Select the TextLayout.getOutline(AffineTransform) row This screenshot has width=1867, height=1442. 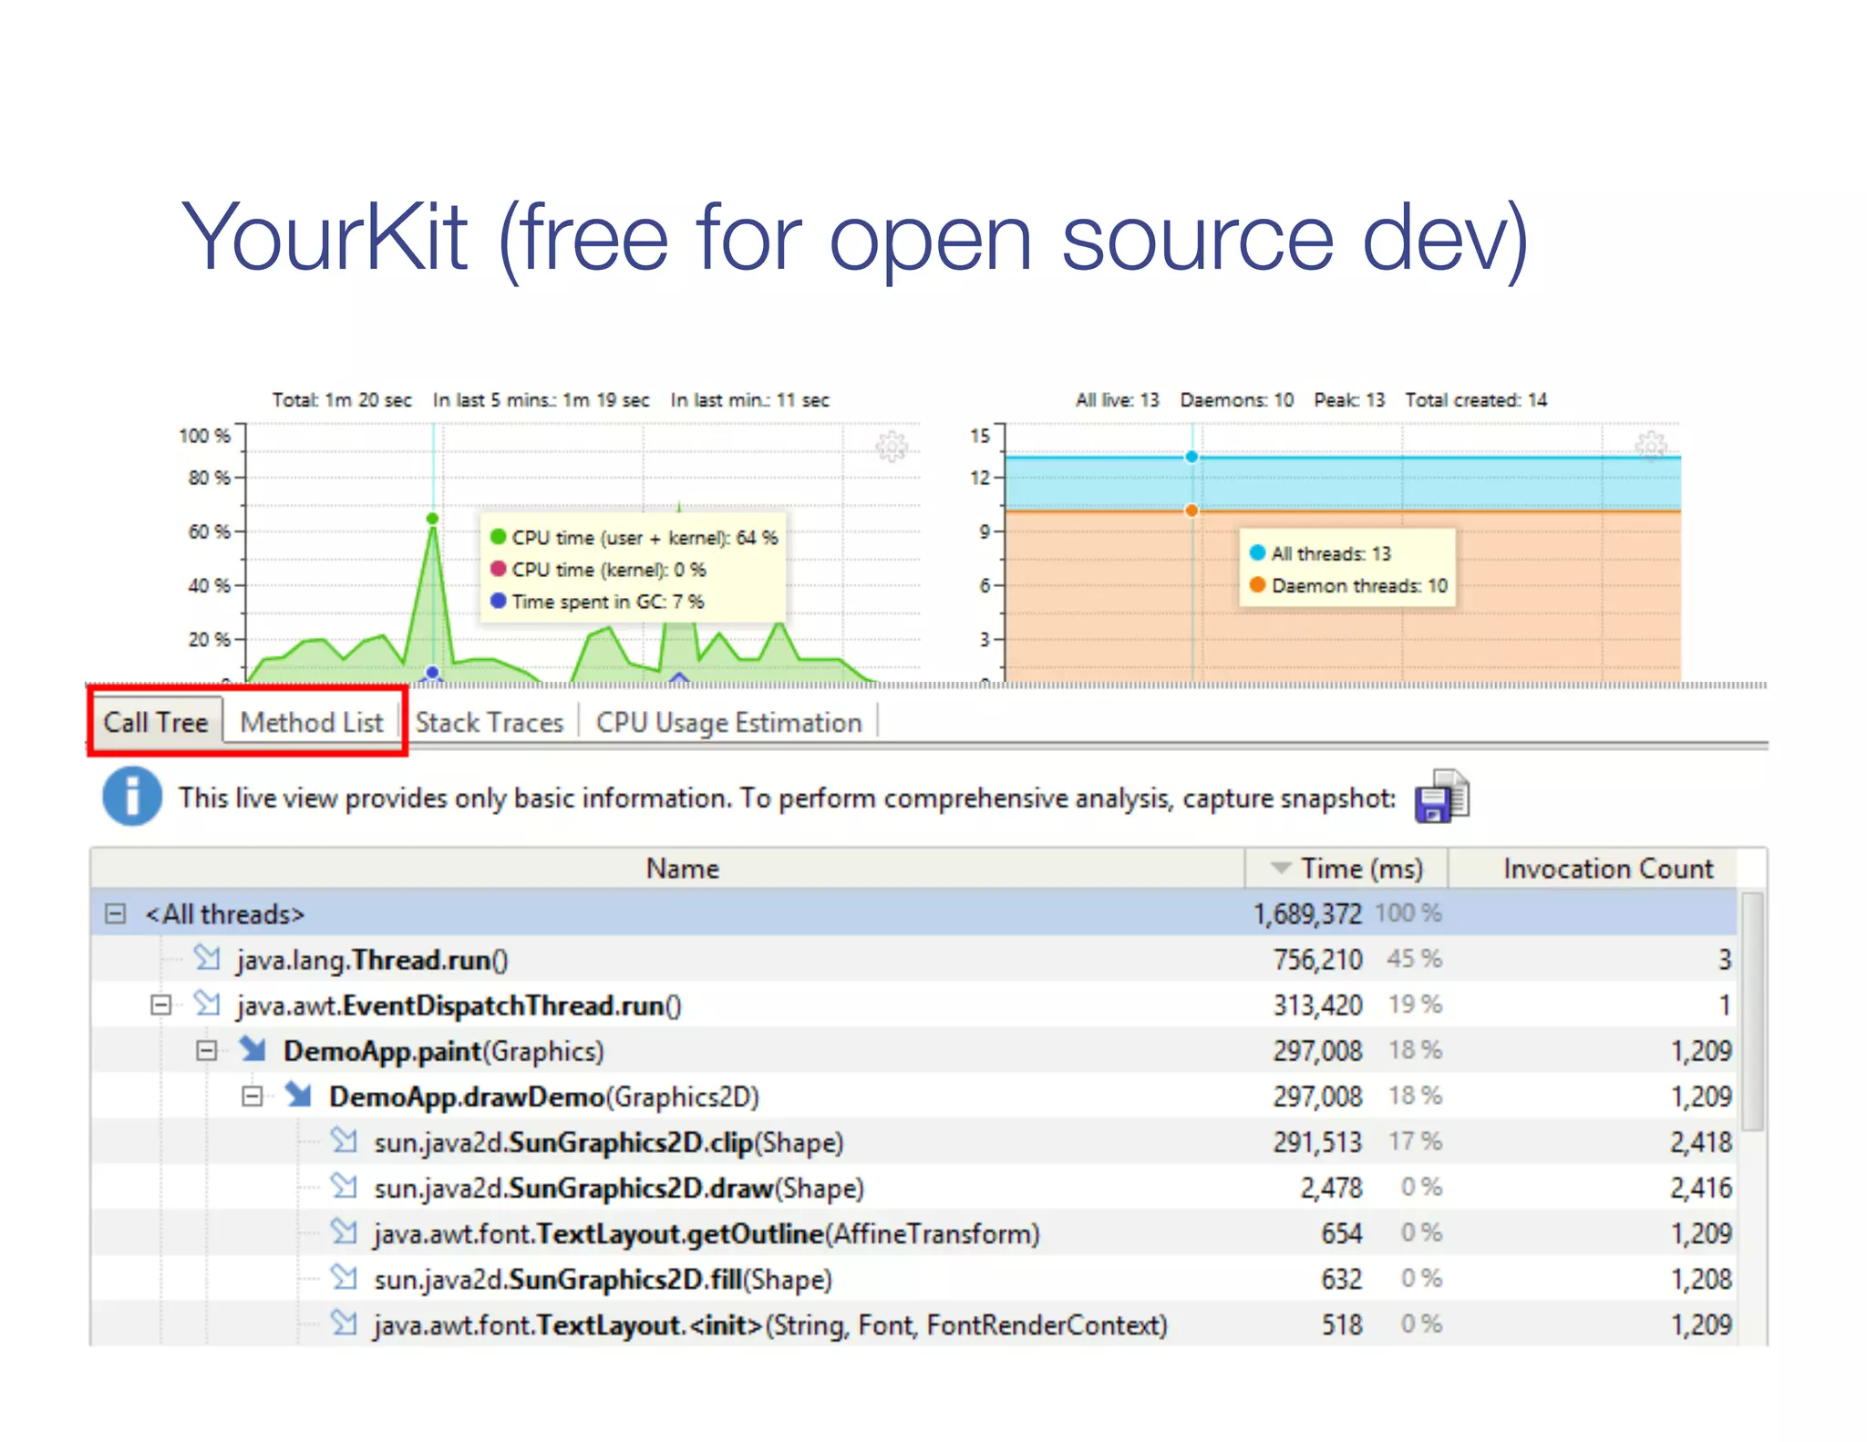tap(913, 1232)
